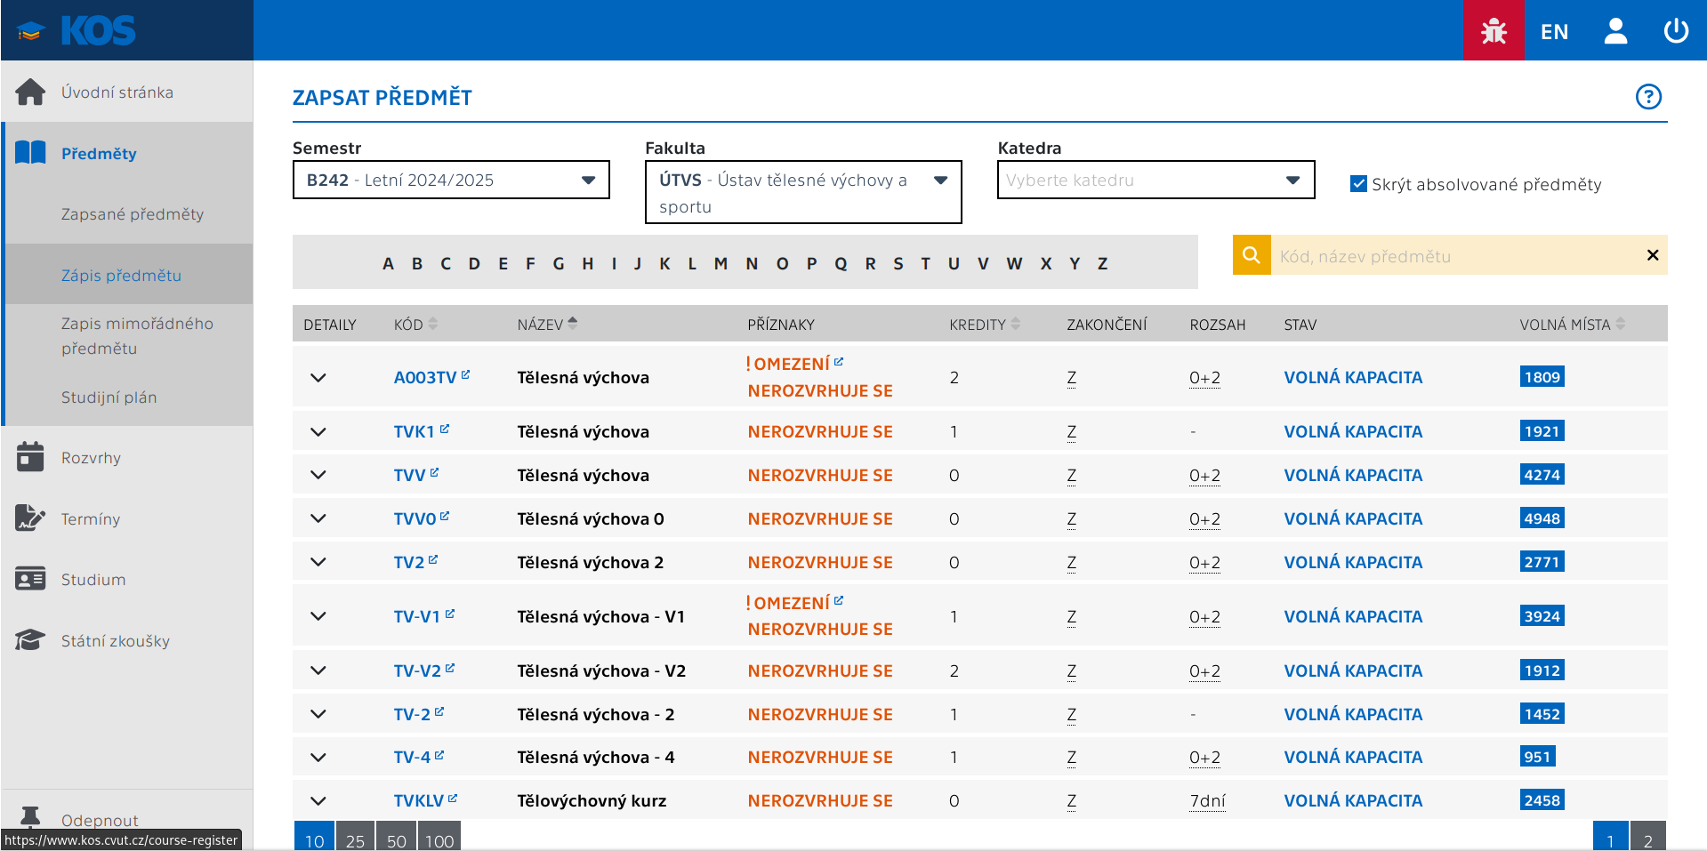Expand details of A003TV row

click(x=318, y=377)
